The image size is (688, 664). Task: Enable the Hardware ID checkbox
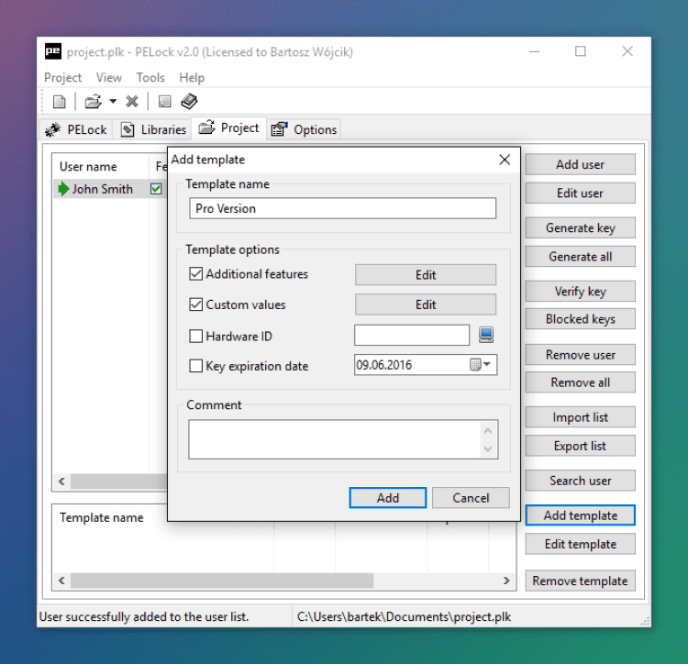point(195,337)
